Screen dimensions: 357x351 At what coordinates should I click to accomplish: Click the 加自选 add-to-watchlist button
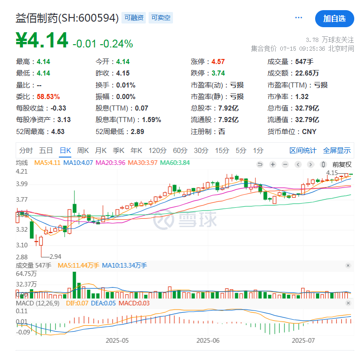point(334,18)
